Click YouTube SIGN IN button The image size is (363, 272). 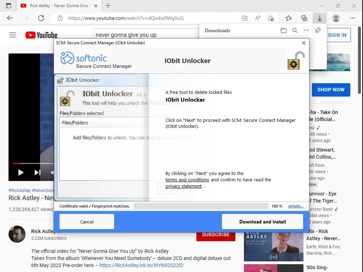pos(337,35)
